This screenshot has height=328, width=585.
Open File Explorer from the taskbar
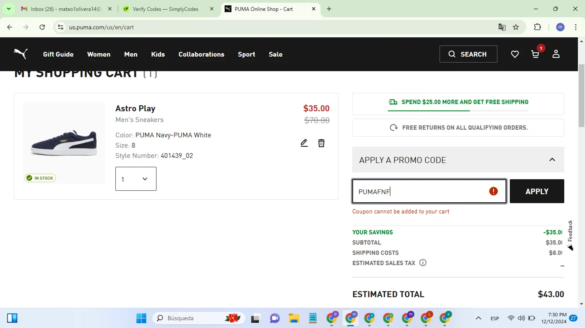(294, 318)
